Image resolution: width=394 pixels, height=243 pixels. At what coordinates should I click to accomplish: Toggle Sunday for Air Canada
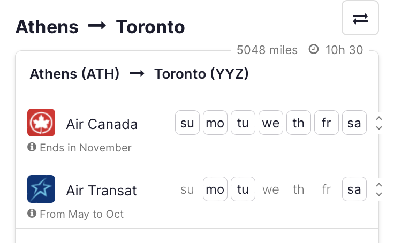pyautogui.click(x=187, y=123)
